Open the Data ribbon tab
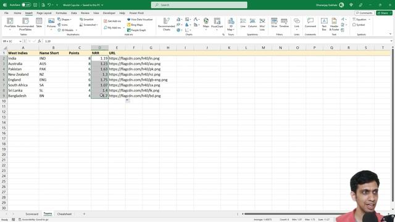This screenshot has height=222, width=395. pos(74,13)
